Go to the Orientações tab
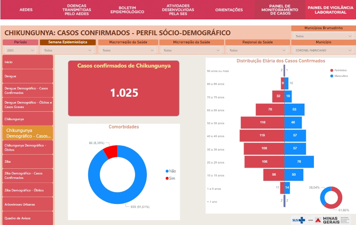The image size is (356, 225). [229, 10]
